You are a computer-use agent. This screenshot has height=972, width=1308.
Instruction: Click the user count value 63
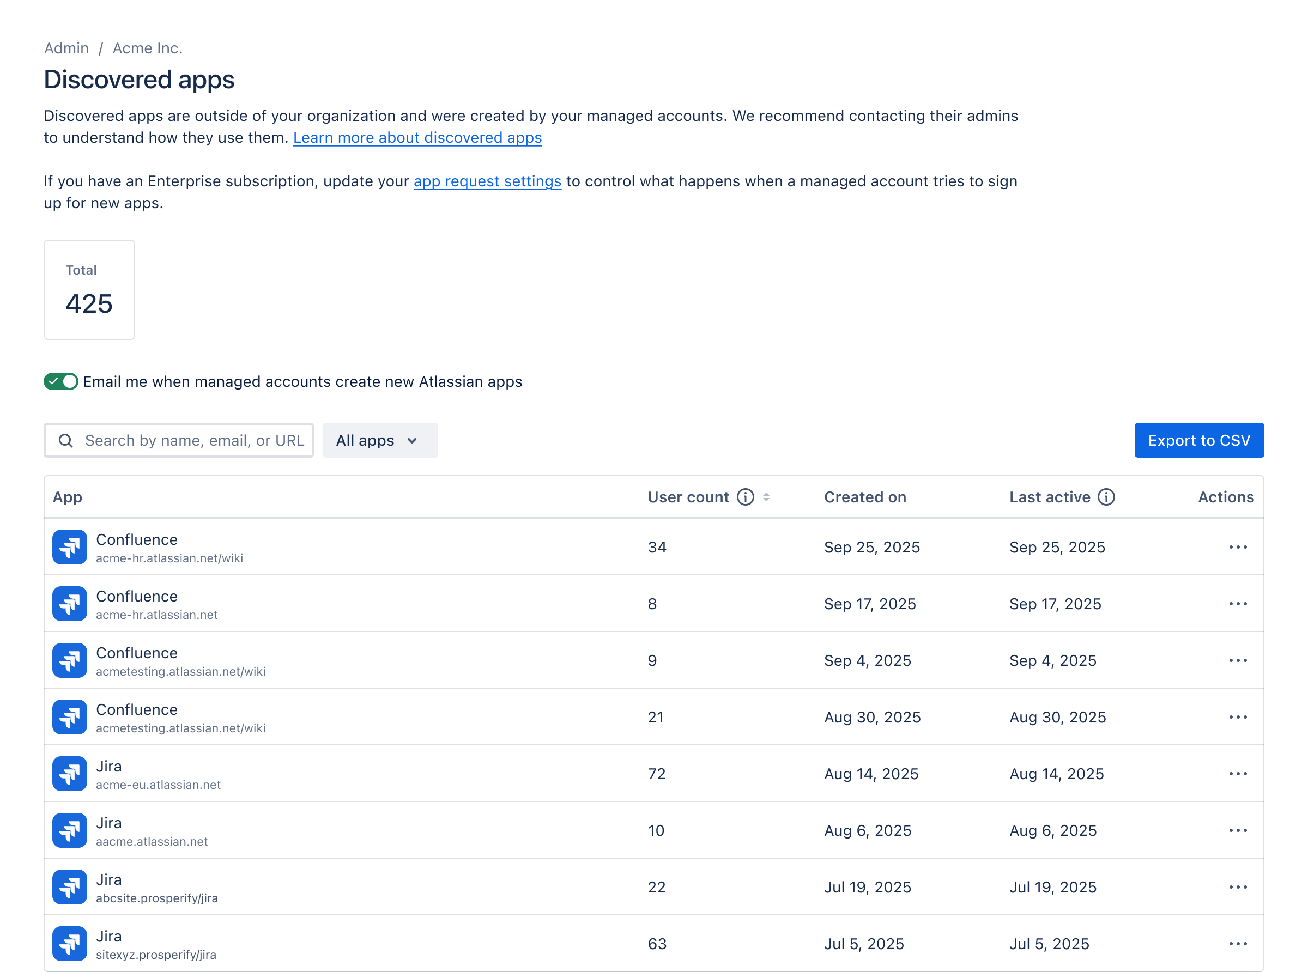(x=657, y=944)
